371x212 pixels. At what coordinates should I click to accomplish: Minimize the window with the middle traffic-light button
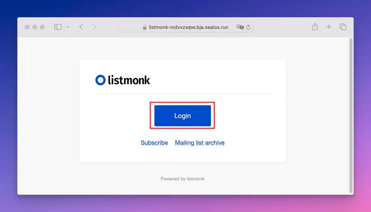pyautogui.click(x=35, y=27)
